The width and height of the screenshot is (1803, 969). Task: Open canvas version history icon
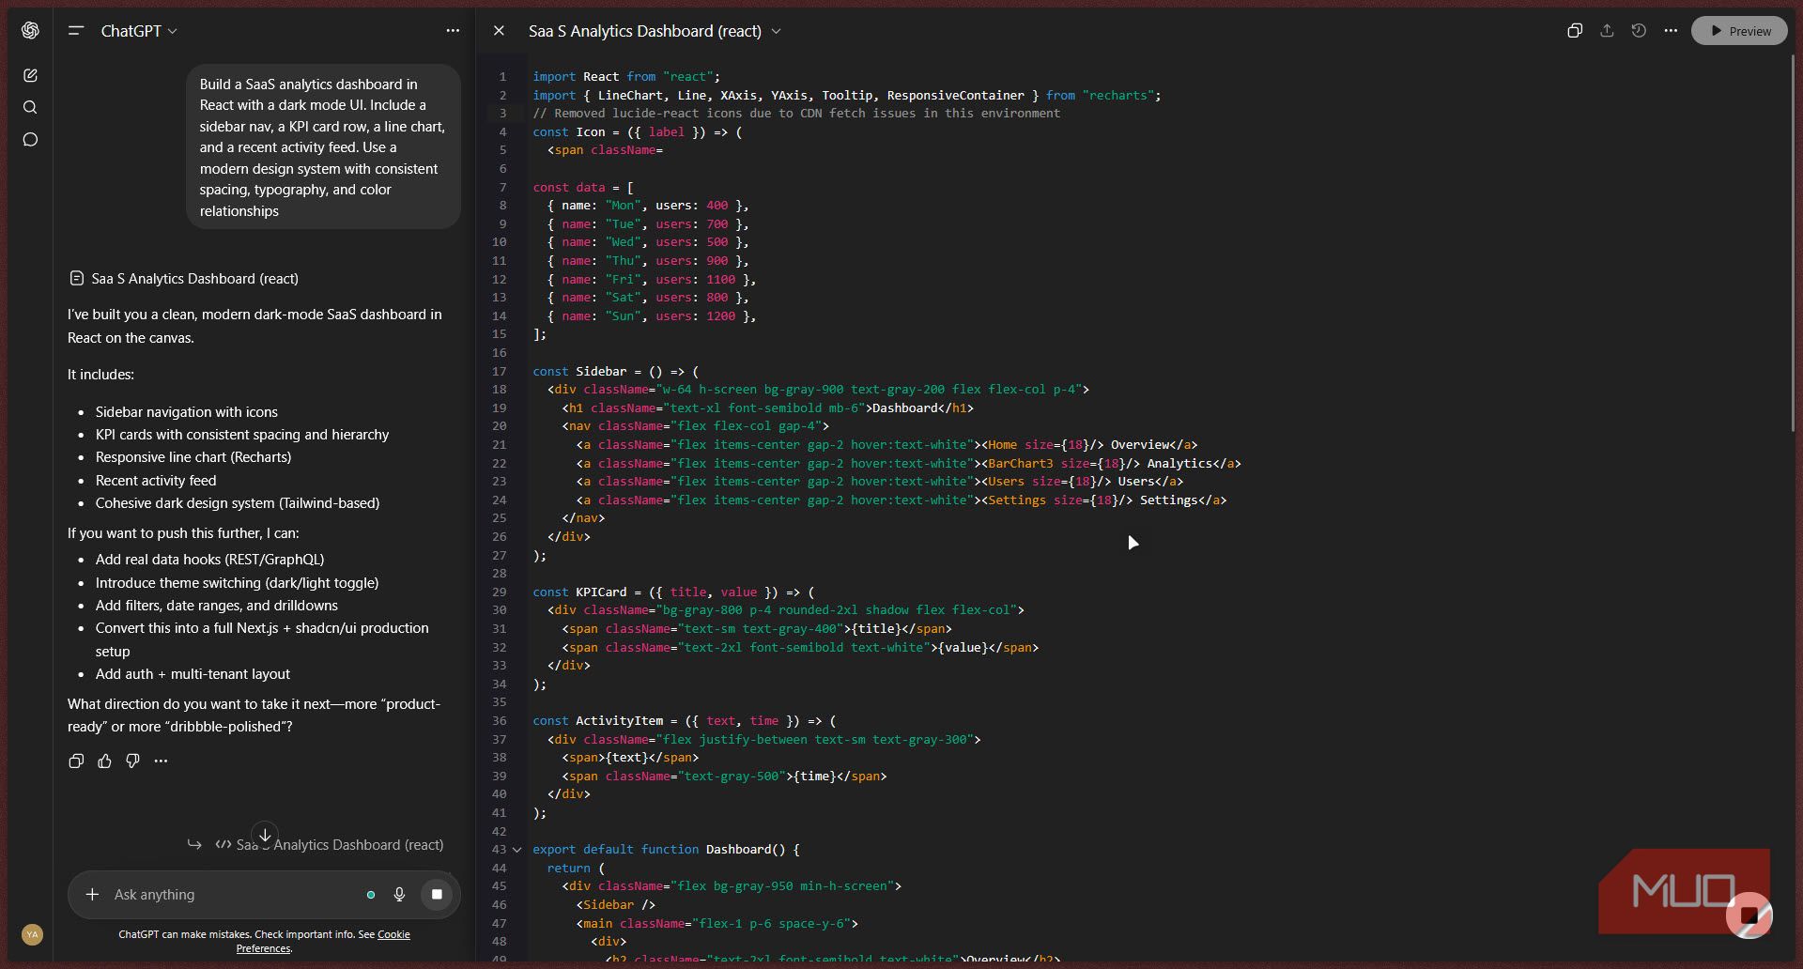[x=1639, y=31]
